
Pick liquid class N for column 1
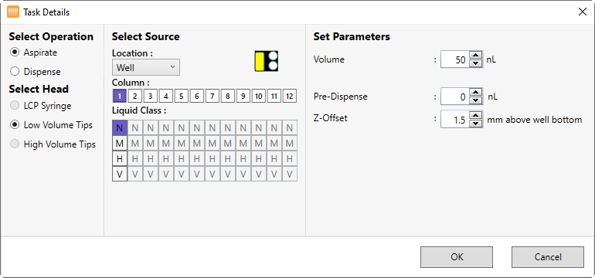tap(120, 128)
